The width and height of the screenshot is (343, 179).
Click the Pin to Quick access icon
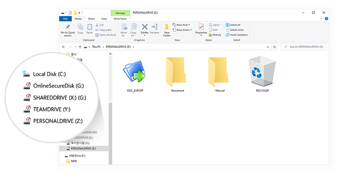pyautogui.click(x=68, y=28)
